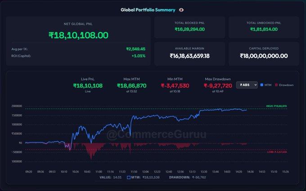Screen dimensions: 306x191
Task: Open the ₹ ABS chart unit dropdown
Action: [x=247, y=85]
